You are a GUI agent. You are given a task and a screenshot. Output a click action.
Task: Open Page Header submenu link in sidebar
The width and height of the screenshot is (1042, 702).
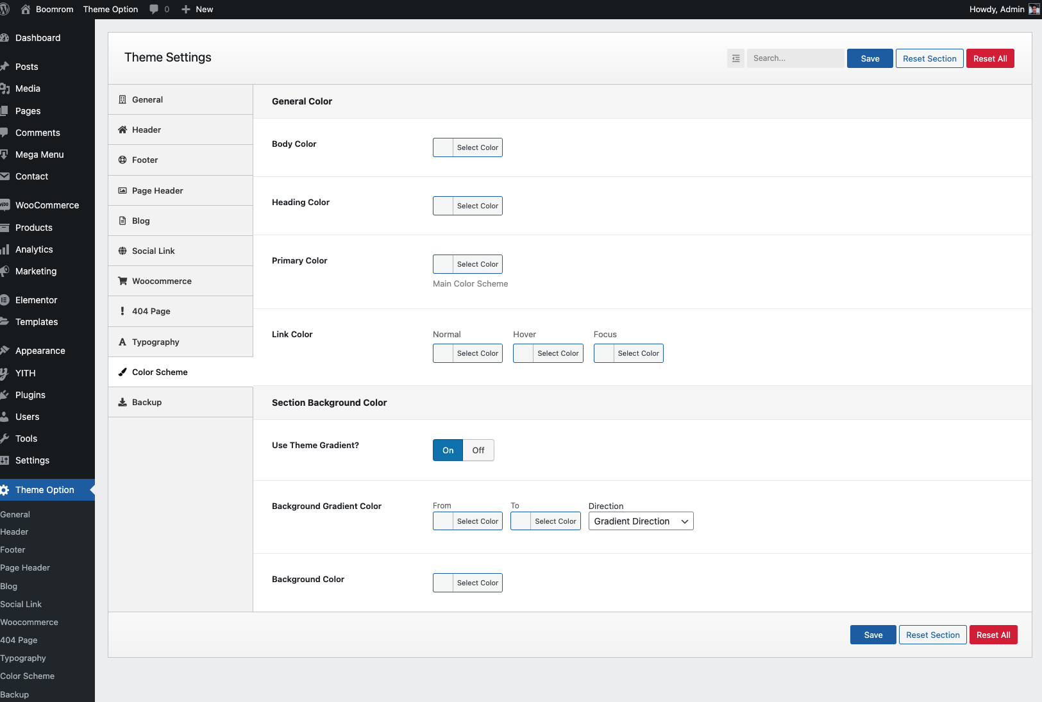(x=25, y=567)
